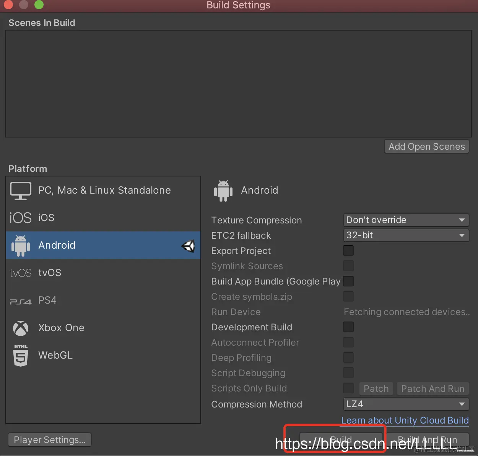
Task: Click the ETC2 fallback label
Action: [x=241, y=236]
